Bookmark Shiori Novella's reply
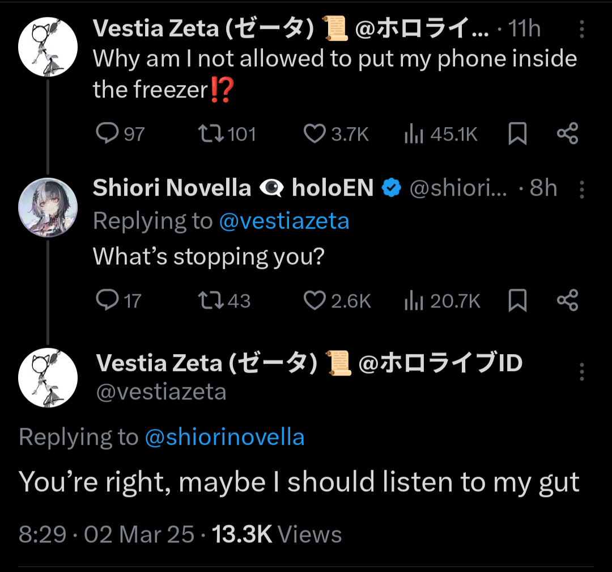612x572 pixels. pyautogui.click(x=517, y=301)
